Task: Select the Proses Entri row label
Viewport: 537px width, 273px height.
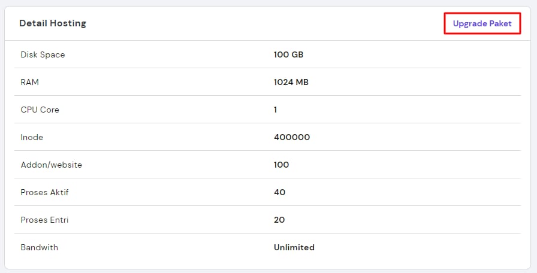Action: click(44, 220)
